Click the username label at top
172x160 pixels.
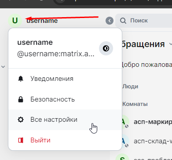click(x=42, y=21)
